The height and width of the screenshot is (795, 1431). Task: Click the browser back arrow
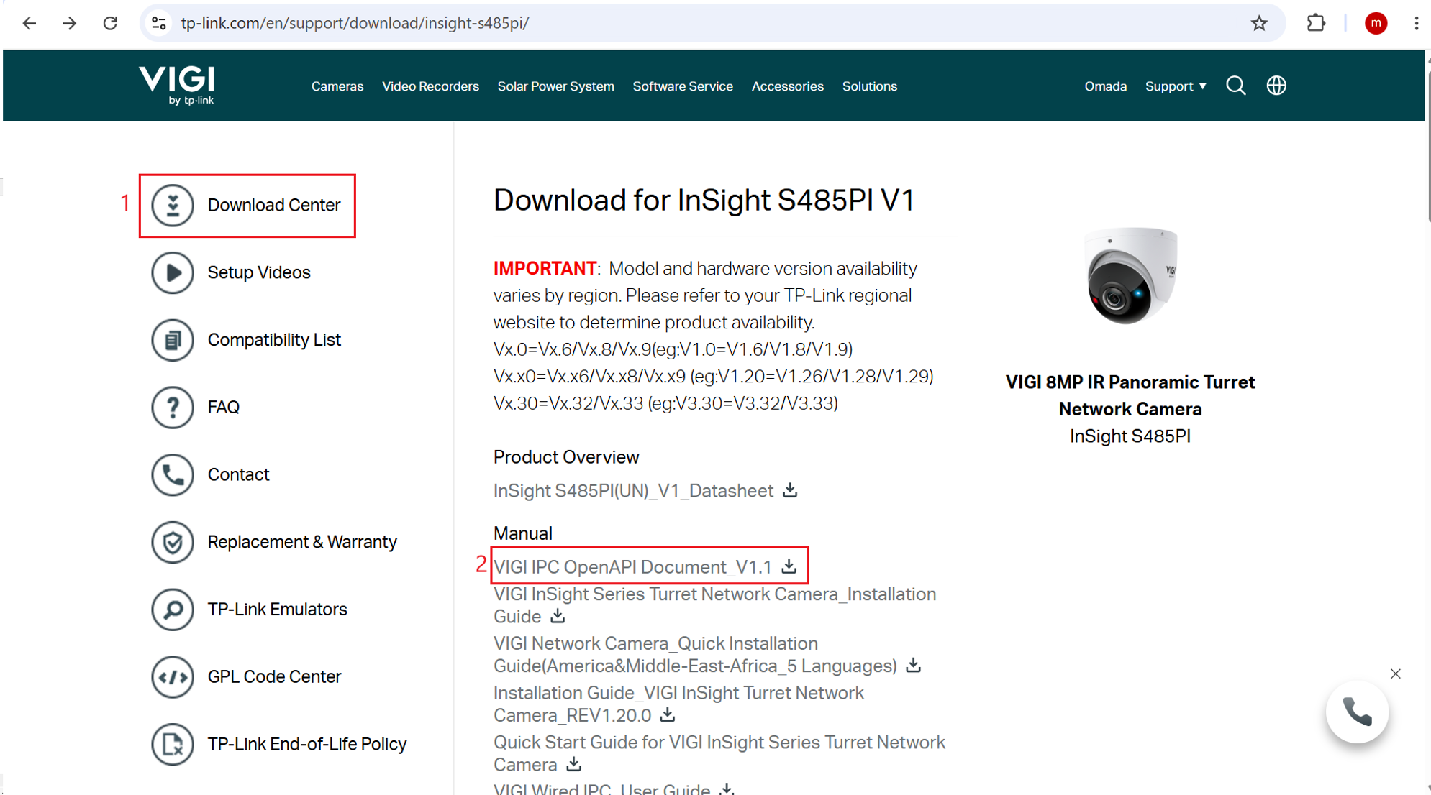coord(29,23)
